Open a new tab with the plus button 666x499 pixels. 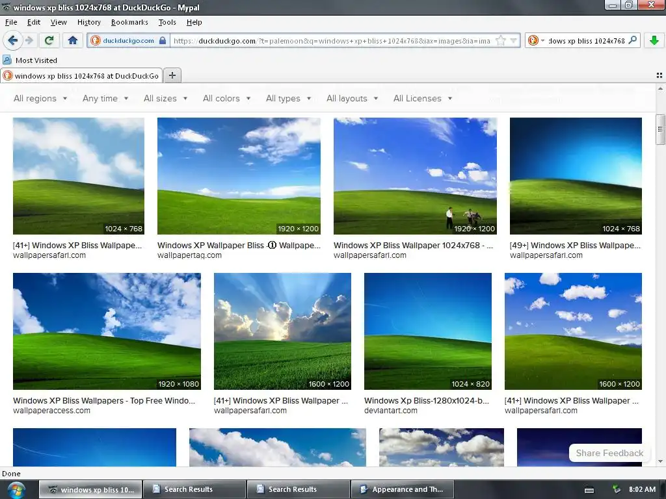(172, 75)
